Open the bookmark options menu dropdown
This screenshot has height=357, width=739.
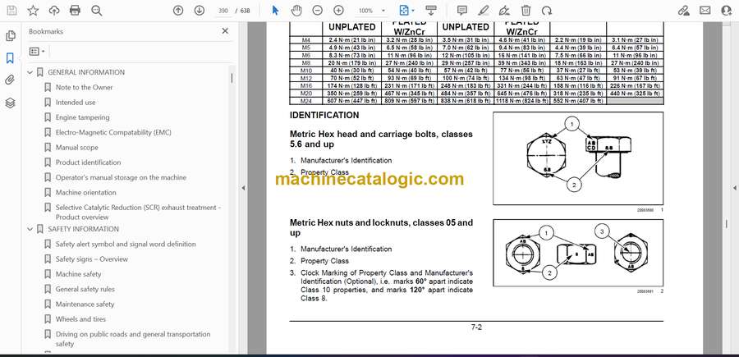(x=37, y=52)
